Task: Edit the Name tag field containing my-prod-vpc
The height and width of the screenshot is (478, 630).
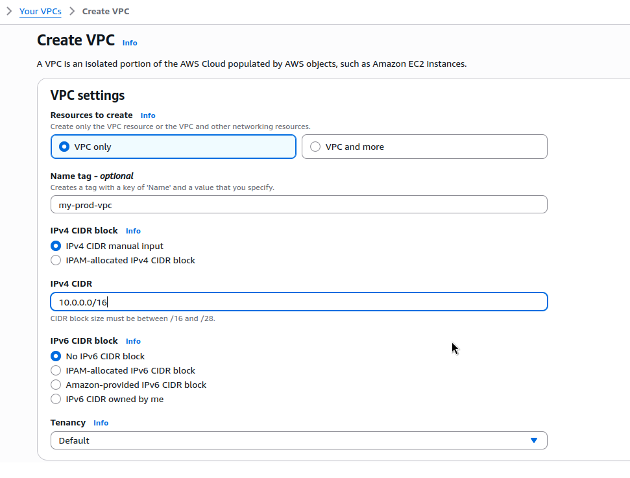Action: pos(299,205)
